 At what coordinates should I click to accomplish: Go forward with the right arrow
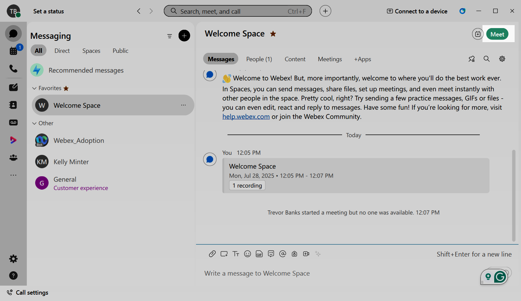tap(151, 11)
